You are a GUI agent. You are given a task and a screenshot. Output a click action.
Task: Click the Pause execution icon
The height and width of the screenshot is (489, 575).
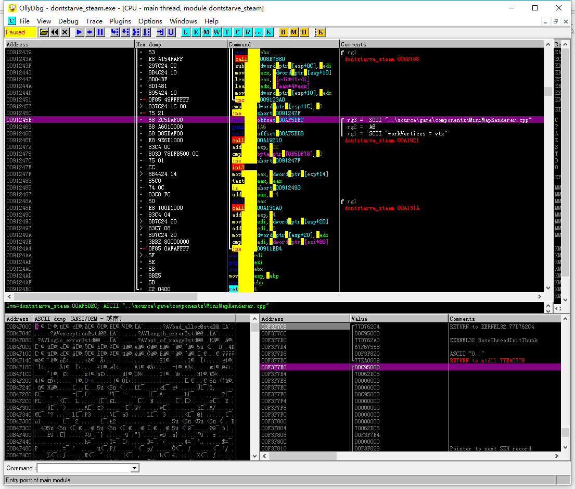pyautogui.click(x=100, y=32)
